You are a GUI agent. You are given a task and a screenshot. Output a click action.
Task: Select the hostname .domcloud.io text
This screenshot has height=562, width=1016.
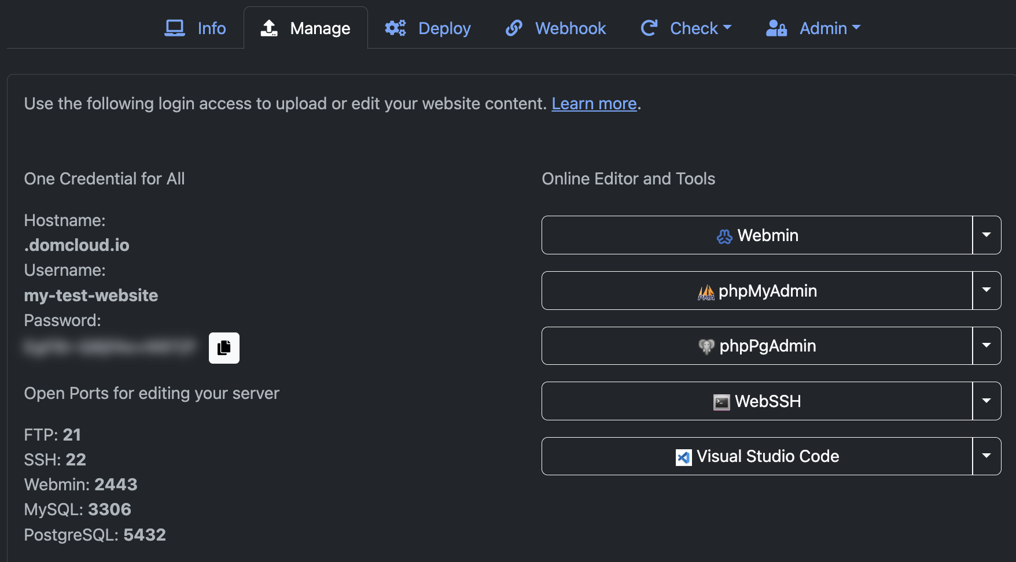(77, 245)
